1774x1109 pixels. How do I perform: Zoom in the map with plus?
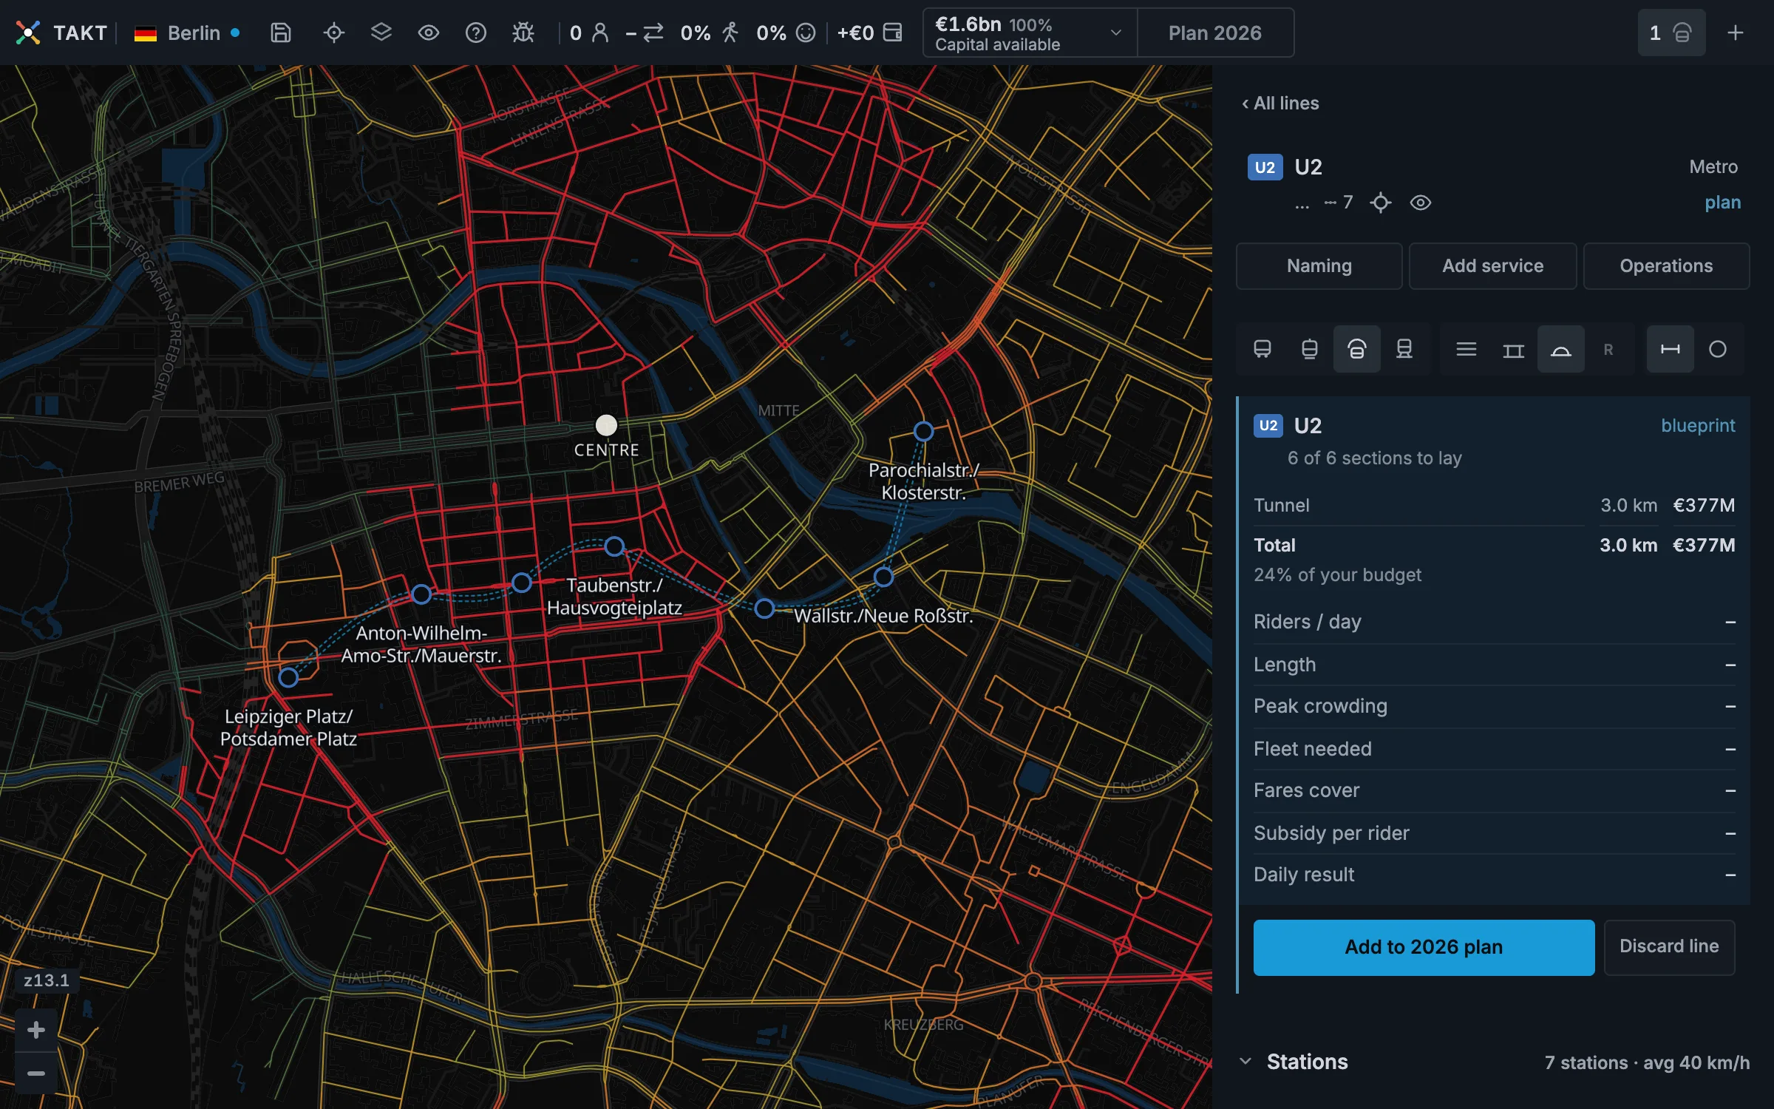35,1030
